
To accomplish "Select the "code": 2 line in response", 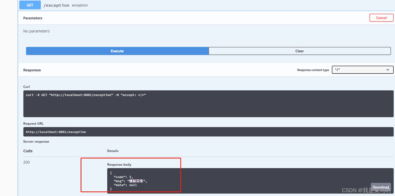I will (123, 177).
